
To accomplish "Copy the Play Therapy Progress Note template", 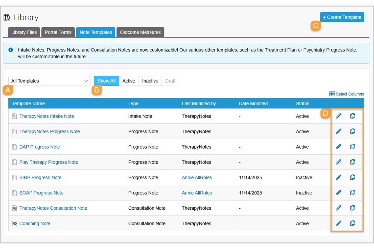I will (x=353, y=162).
